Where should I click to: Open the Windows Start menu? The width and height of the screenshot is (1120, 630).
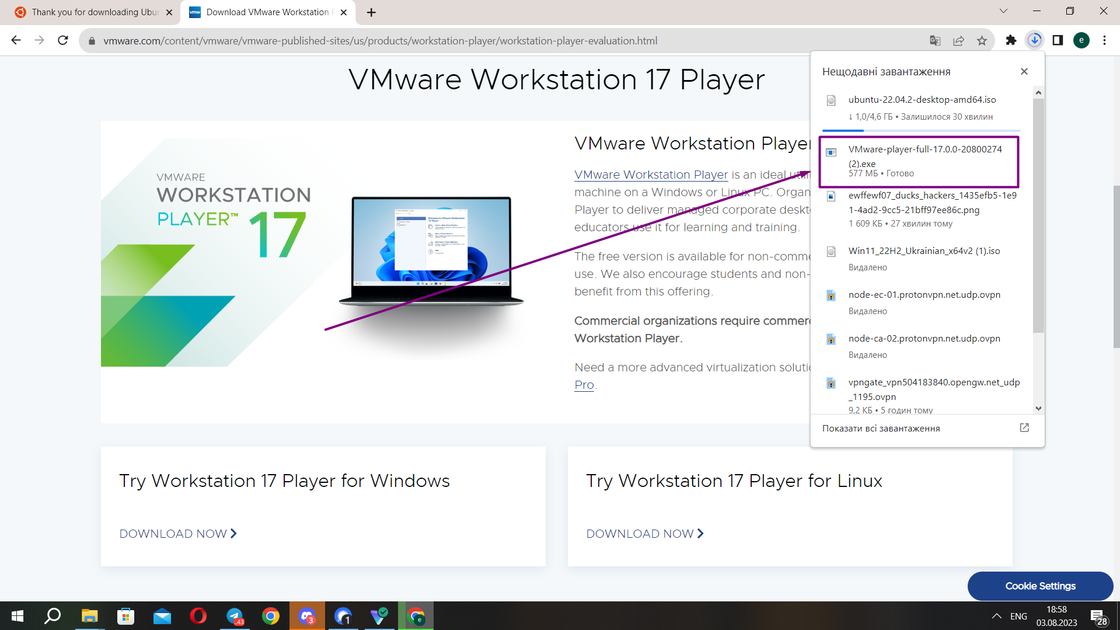click(18, 616)
